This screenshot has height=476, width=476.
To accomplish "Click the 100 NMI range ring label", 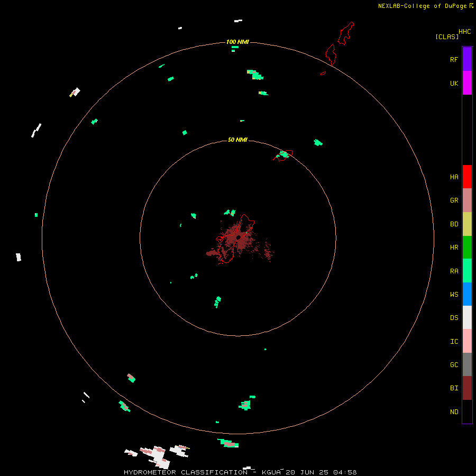I will (x=237, y=42).
